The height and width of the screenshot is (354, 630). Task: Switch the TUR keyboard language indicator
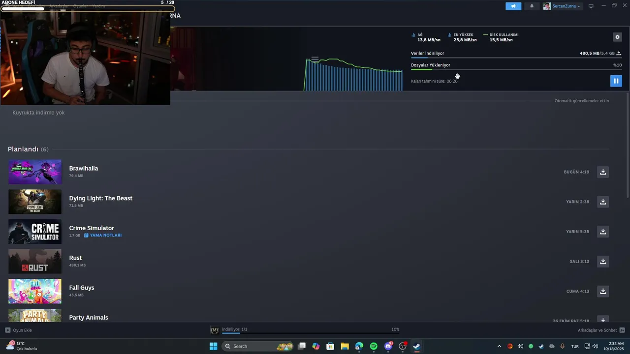(x=575, y=346)
